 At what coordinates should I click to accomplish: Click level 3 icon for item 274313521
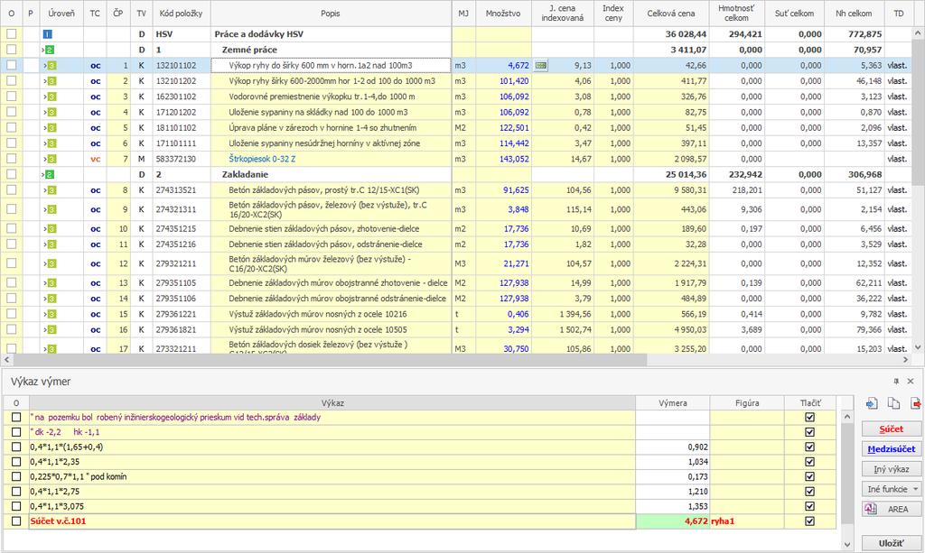point(51,190)
